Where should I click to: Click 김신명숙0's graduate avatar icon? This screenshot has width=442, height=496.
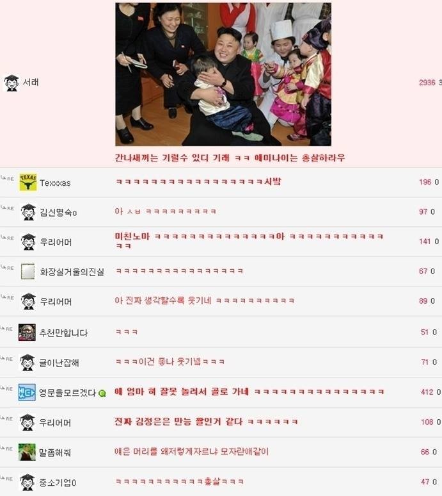tap(28, 212)
